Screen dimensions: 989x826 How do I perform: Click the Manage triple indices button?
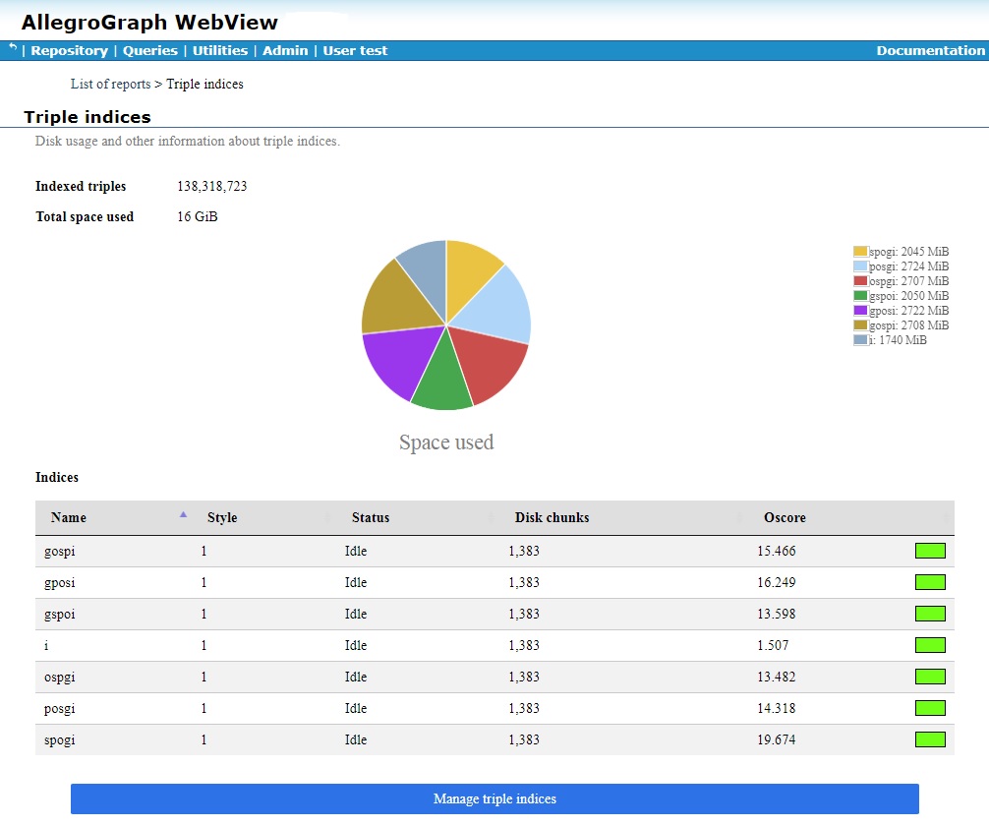coord(494,799)
